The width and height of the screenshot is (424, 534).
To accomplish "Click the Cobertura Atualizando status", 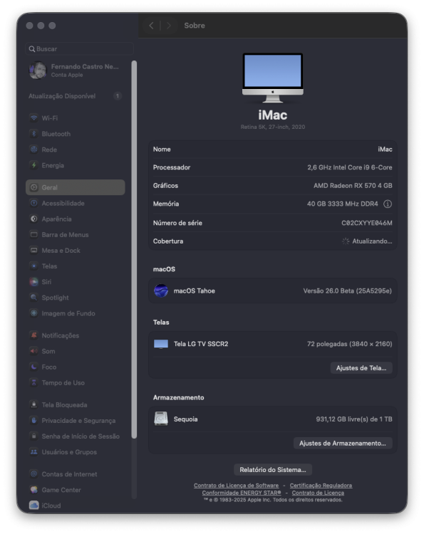I will point(367,241).
